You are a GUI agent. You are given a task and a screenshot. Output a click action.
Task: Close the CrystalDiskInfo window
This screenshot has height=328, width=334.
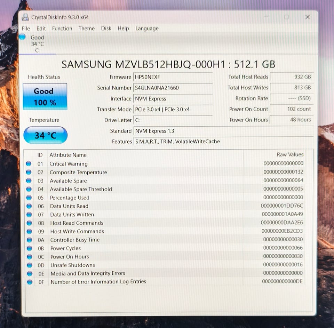pos(307,17)
